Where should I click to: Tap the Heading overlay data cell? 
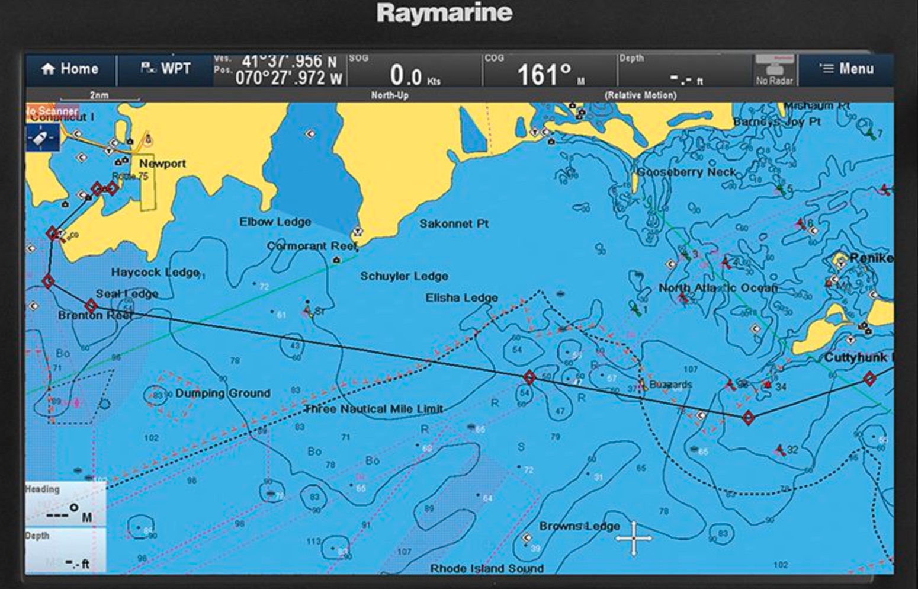click(x=65, y=504)
